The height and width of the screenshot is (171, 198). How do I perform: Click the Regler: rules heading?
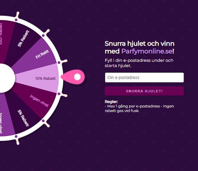coord(111,101)
